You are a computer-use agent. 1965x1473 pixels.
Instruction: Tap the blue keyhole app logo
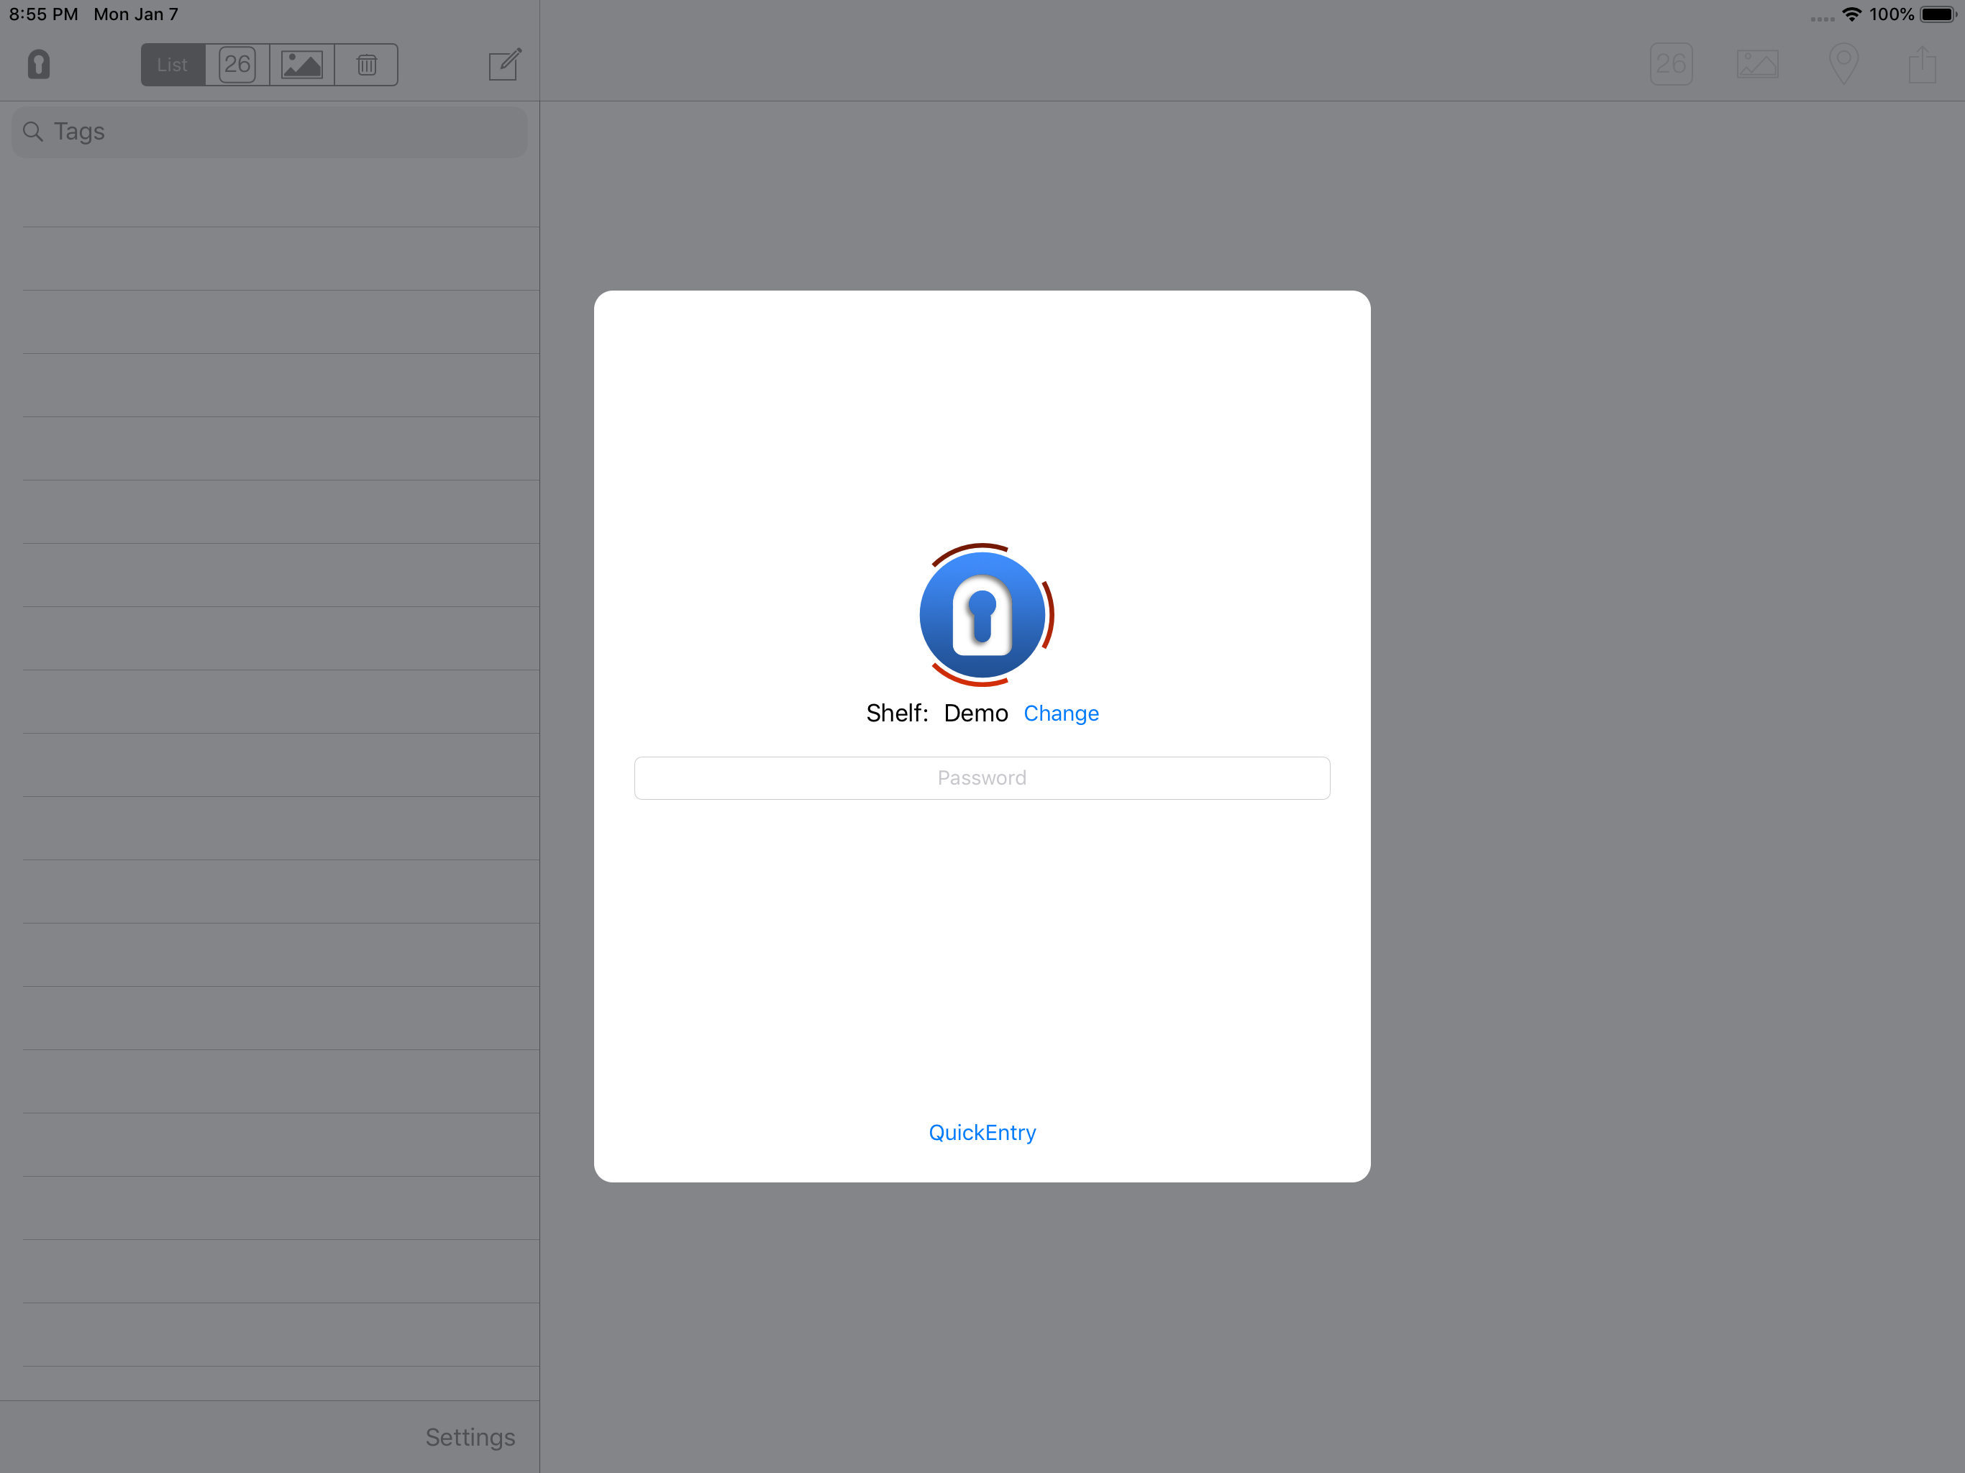click(982, 615)
